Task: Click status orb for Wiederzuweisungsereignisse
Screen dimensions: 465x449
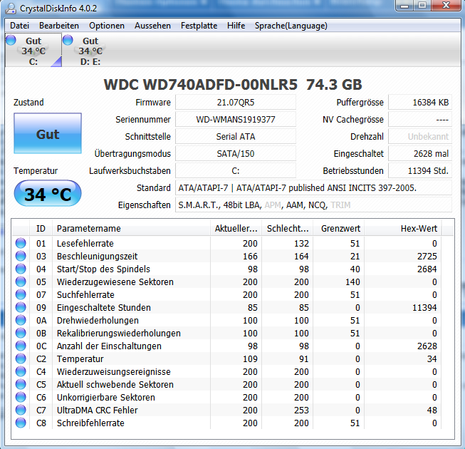Action: 21,371
